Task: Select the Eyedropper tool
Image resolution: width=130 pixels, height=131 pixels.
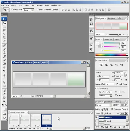Action: pyautogui.click(x=4, y=94)
